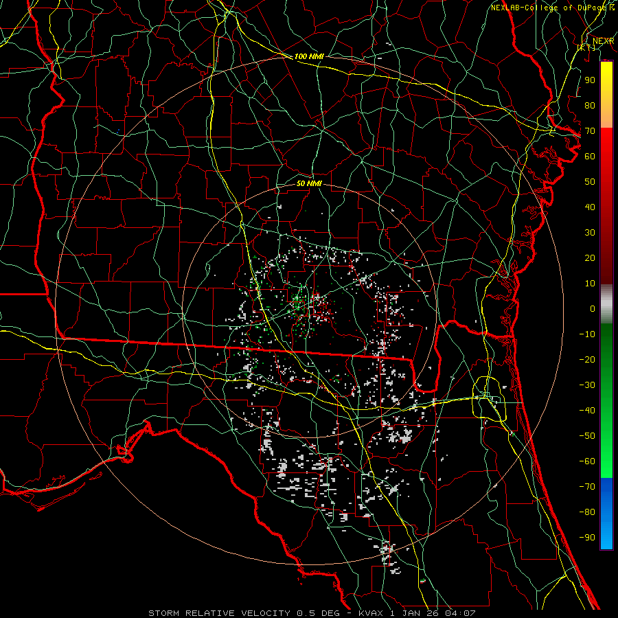Click the -20 value on velocity scale
The image size is (618, 618).
[x=587, y=359]
